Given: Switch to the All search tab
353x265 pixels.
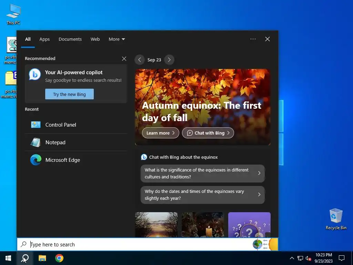Looking at the screenshot, I should (x=28, y=39).
